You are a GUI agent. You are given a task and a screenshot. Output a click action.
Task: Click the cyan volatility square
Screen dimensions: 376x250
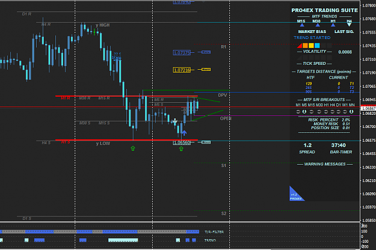click(x=317, y=46)
